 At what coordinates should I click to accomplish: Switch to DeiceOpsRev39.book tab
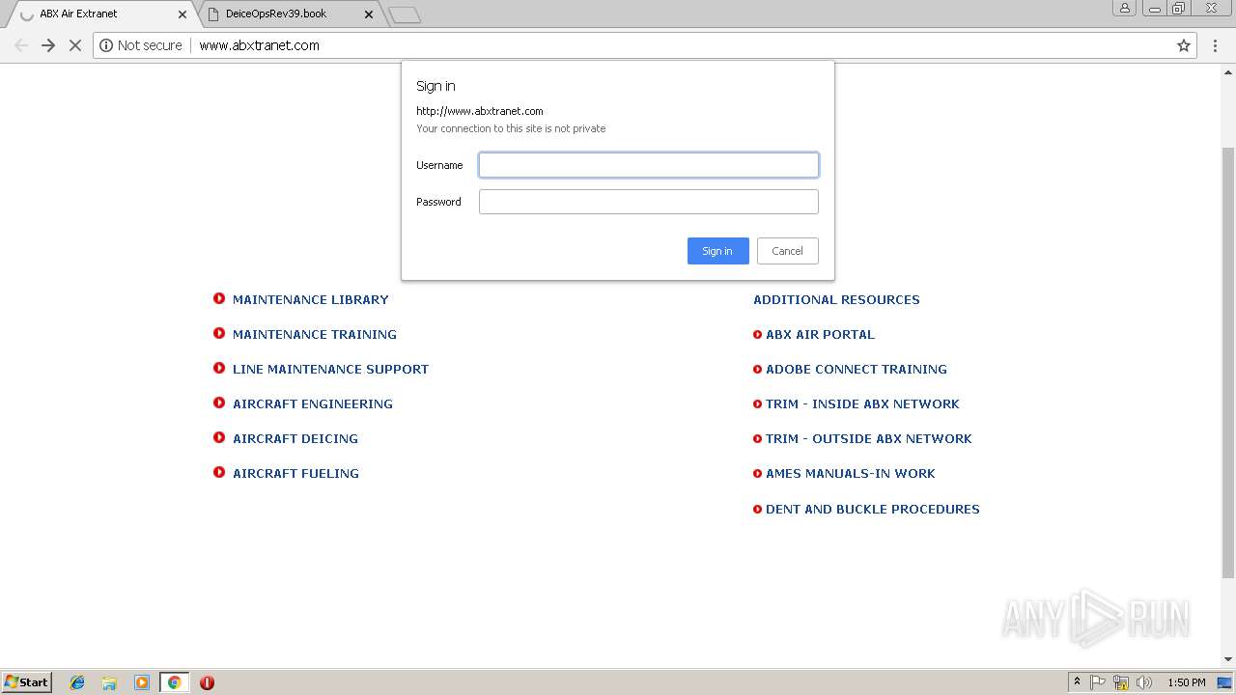290,14
